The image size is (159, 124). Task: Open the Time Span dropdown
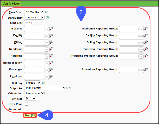click(x=34, y=12)
